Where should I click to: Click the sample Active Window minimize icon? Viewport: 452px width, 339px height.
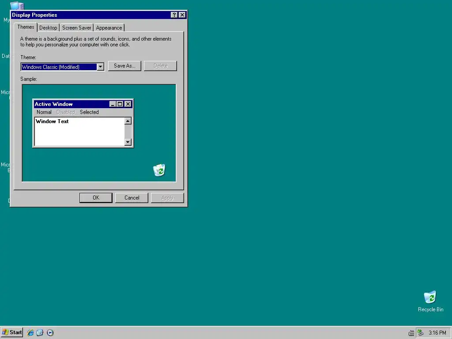(x=113, y=104)
